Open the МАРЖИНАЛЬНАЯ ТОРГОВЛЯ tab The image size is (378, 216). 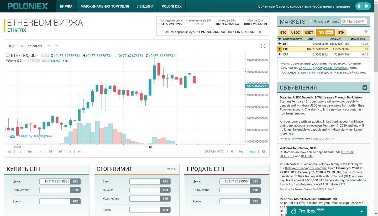pos(105,6)
